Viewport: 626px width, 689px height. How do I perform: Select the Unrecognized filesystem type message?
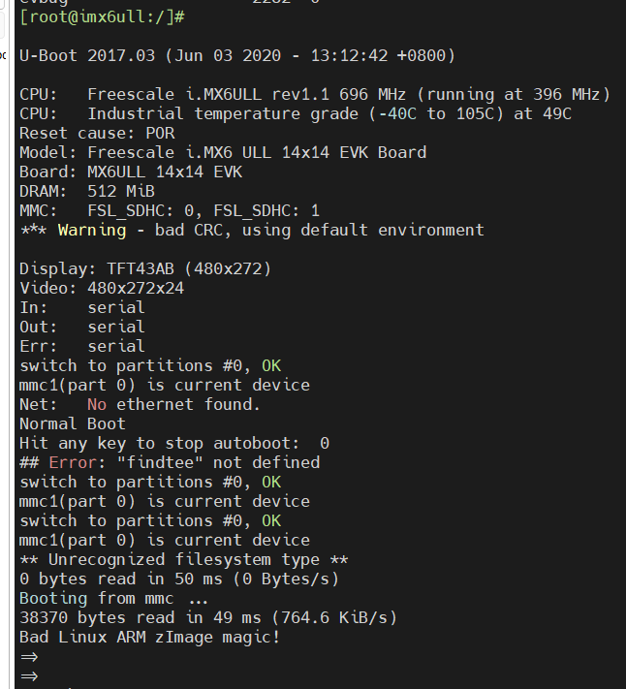pos(183,560)
